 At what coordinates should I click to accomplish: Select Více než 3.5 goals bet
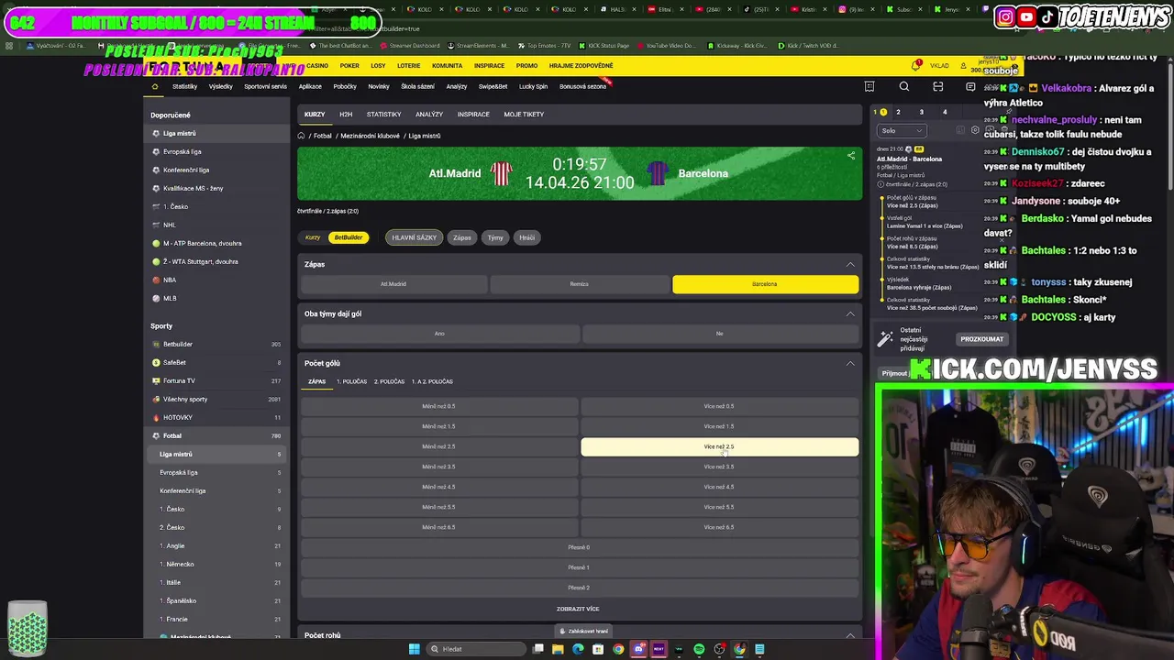click(x=719, y=467)
